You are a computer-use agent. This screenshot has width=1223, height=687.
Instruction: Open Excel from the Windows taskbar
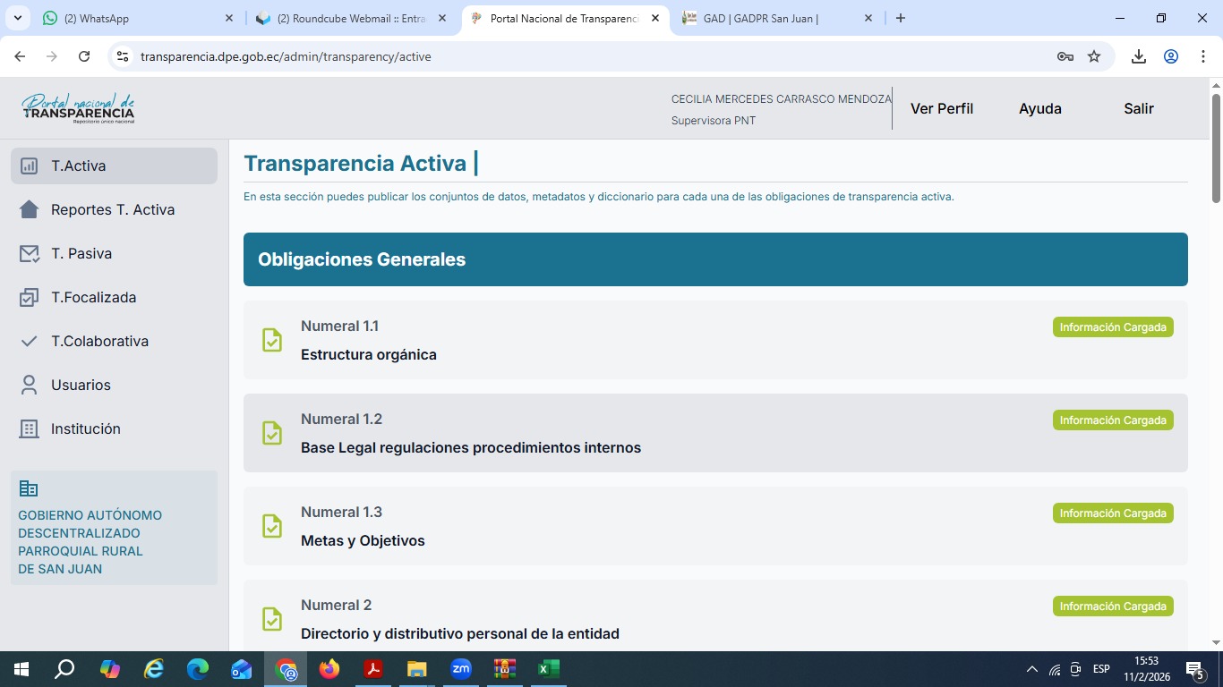pyautogui.click(x=548, y=669)
